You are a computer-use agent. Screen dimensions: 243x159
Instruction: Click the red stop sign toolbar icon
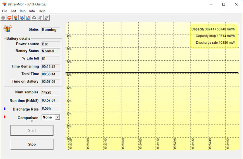pos(9,18)
